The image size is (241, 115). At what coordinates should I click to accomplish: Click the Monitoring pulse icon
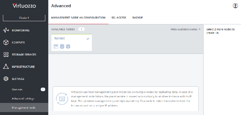tap(6, 30)
